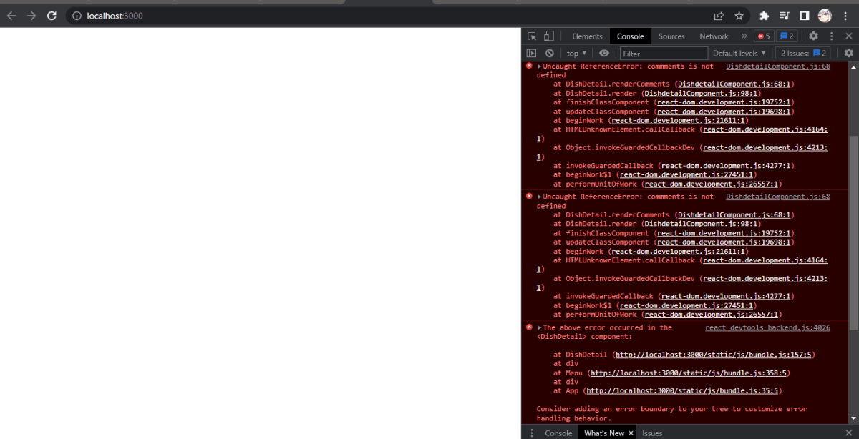Open the share icon in the address bar

click(x=719, y=15)
